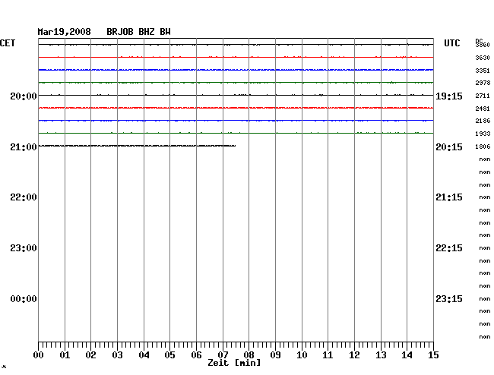Click the green trace with DC 1933

click(236, 133)
